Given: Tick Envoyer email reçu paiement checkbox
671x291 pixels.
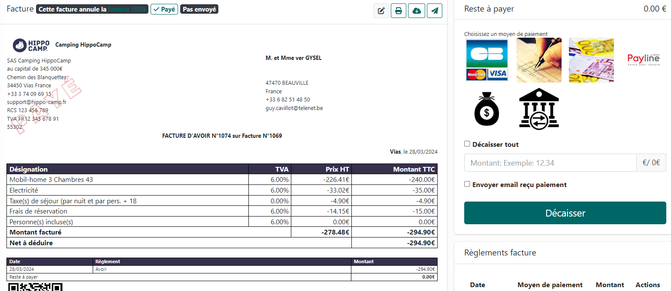Looking at the screenshot, I should 467,184.
